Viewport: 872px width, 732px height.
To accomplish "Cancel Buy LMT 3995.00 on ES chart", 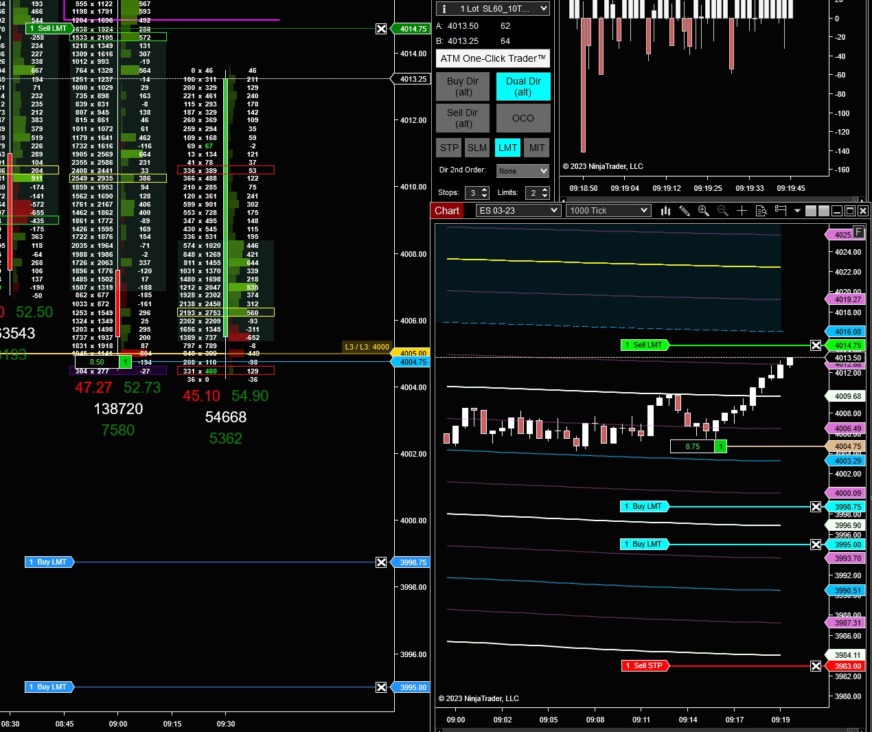I will 816,545.
